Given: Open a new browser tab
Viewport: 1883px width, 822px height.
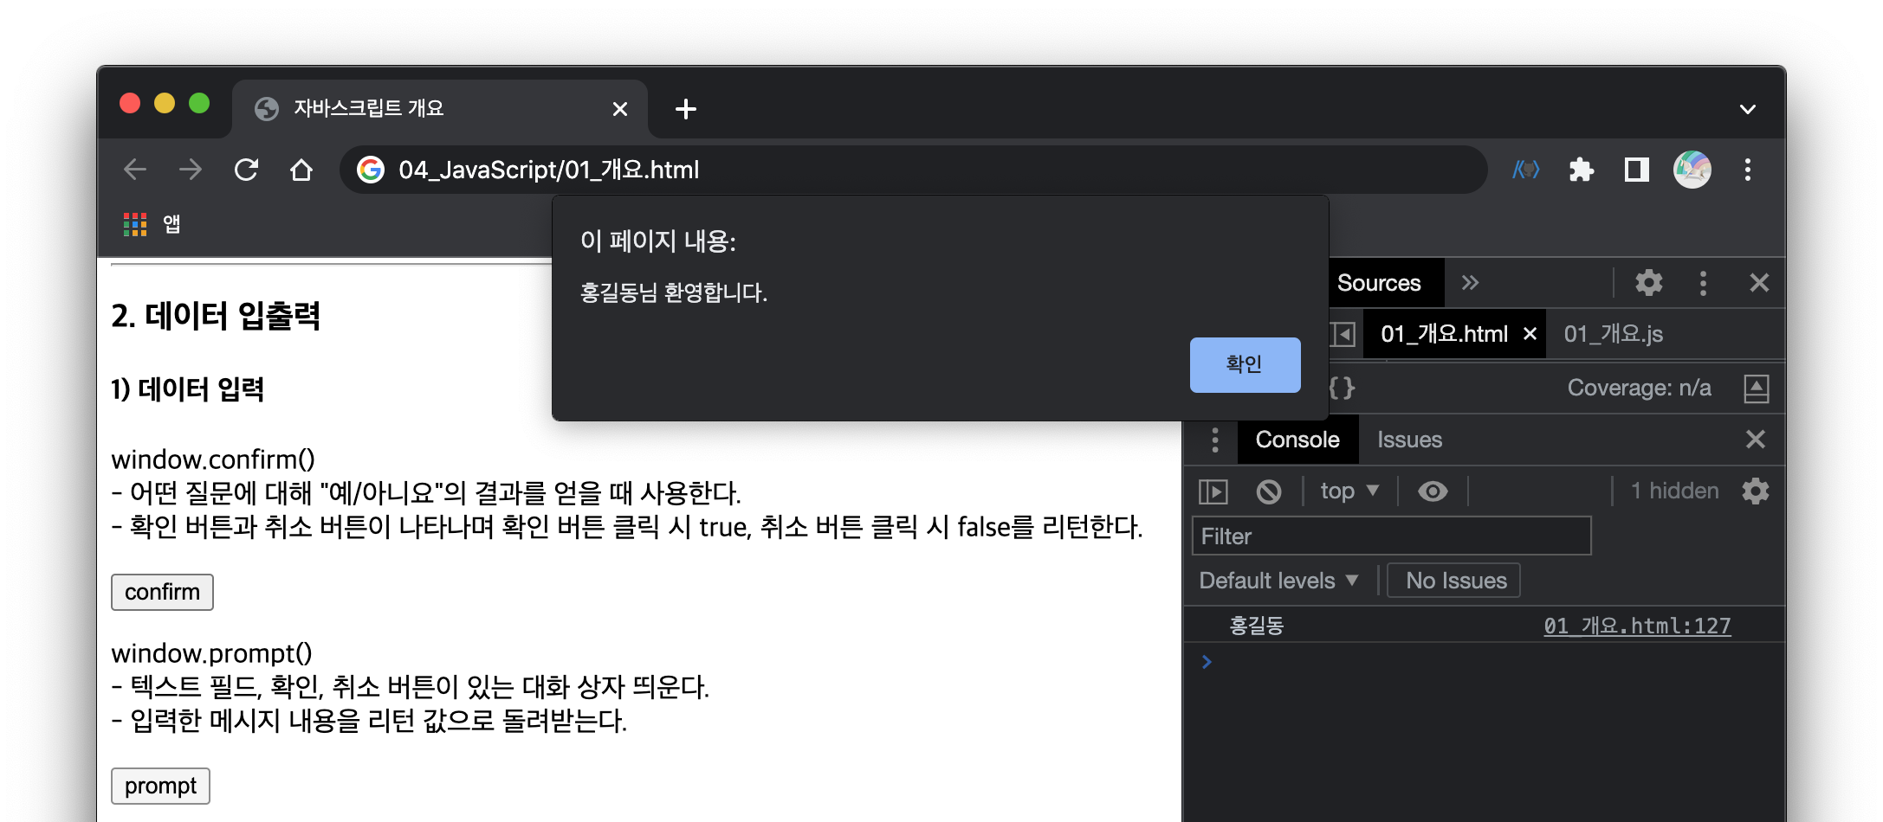Looking at the screenshot, I should click(x=686, y=109).
